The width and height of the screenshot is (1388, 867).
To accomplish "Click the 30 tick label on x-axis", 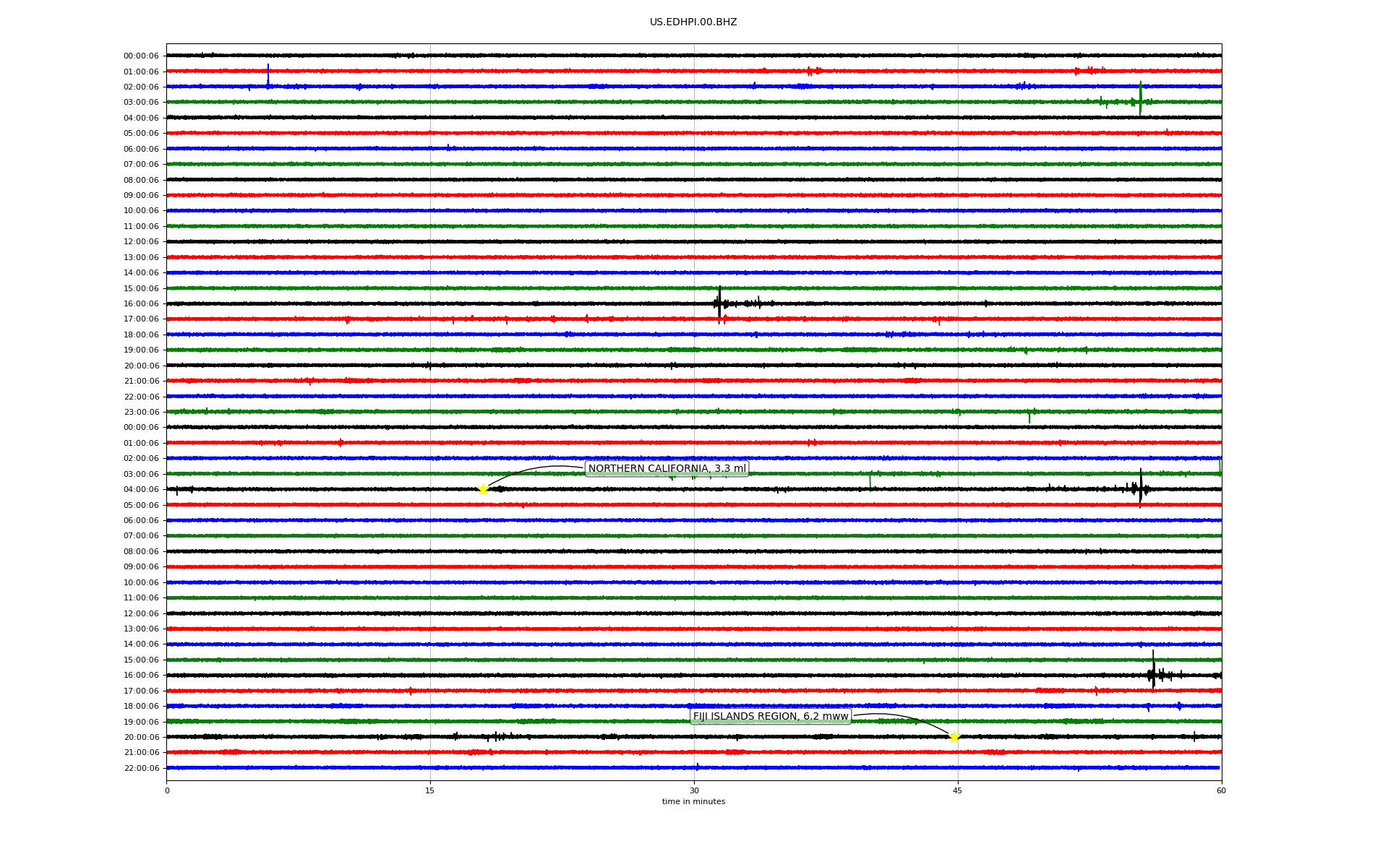I will point(694,790).
